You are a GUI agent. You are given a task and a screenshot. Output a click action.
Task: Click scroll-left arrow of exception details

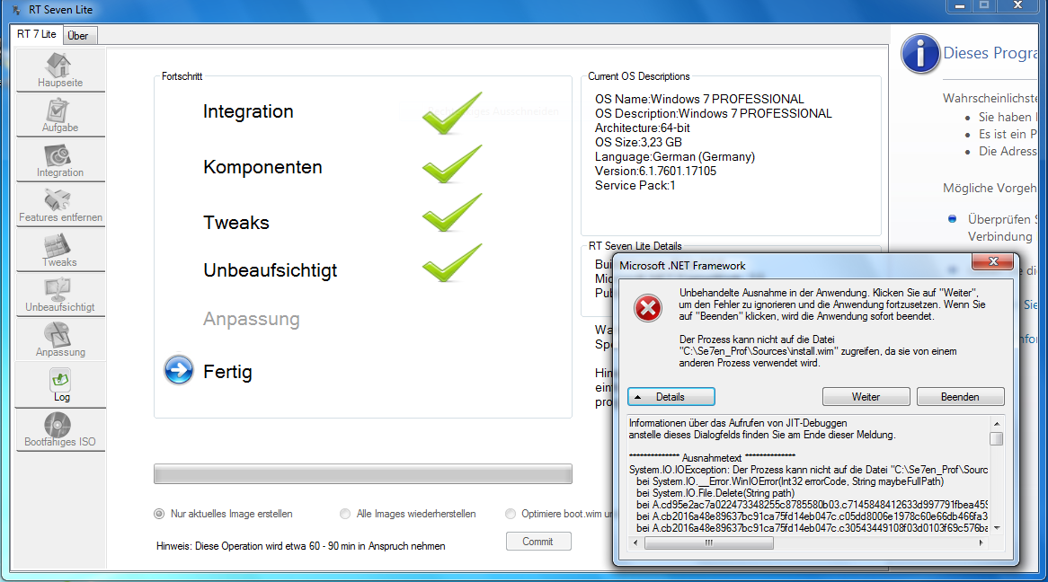pos(635,543)
